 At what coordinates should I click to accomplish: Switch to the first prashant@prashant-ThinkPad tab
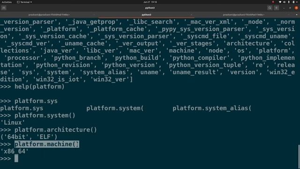[49, 15]
